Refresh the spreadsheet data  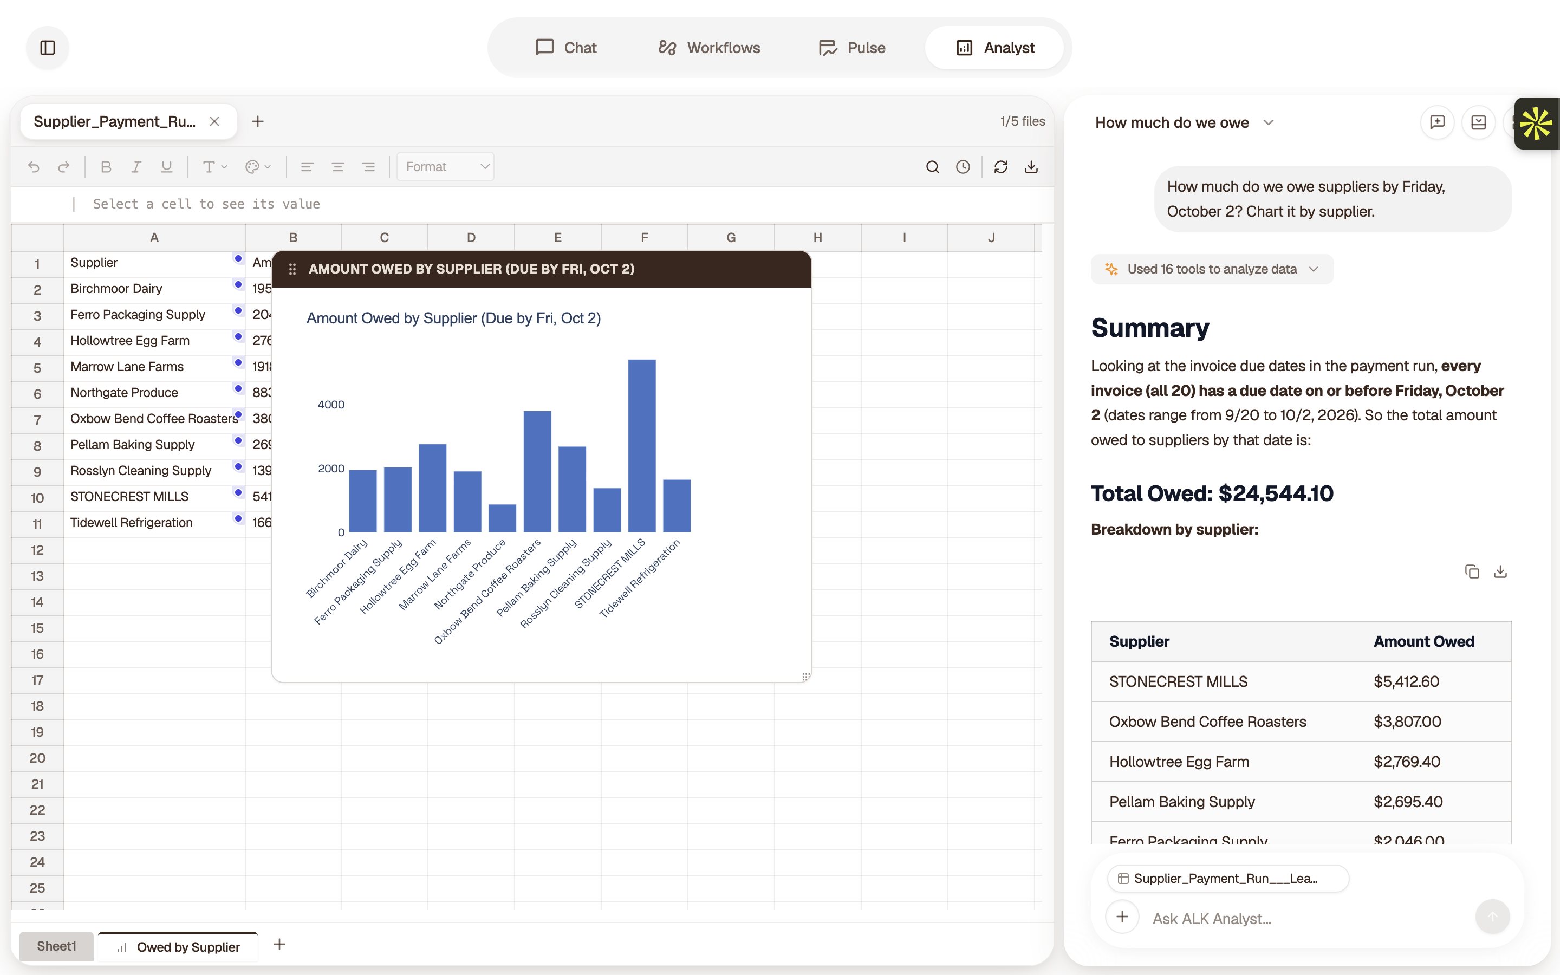click(x=1000, y=167)
